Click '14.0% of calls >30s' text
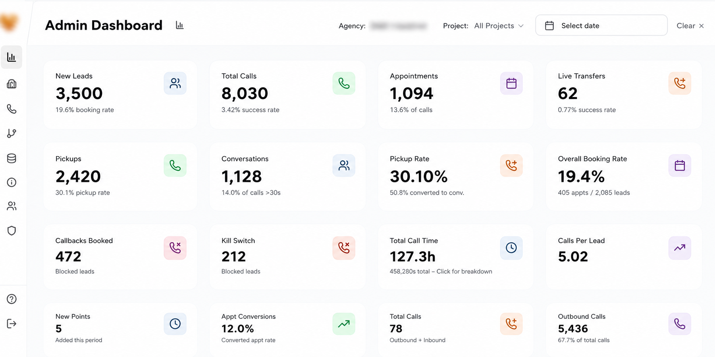 251,193
